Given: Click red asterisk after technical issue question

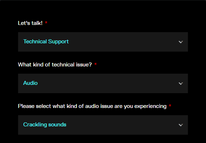Looking at the screenshot, I should click(x=95, y=64).
